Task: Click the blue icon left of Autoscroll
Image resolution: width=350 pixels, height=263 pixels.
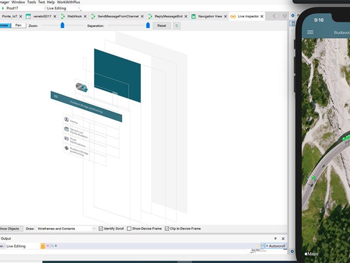Action: click(262, 246)
